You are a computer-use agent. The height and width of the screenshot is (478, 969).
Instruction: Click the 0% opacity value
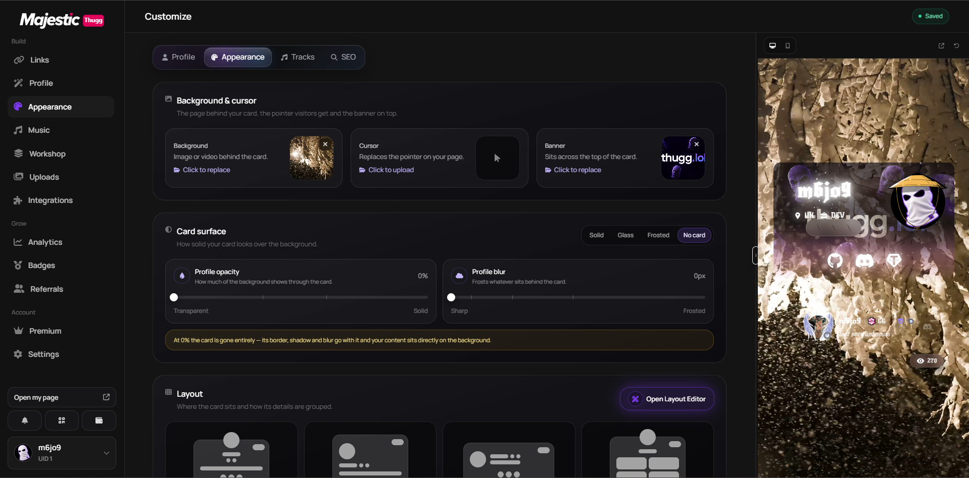pyautogui.click(x=423, y=276)
